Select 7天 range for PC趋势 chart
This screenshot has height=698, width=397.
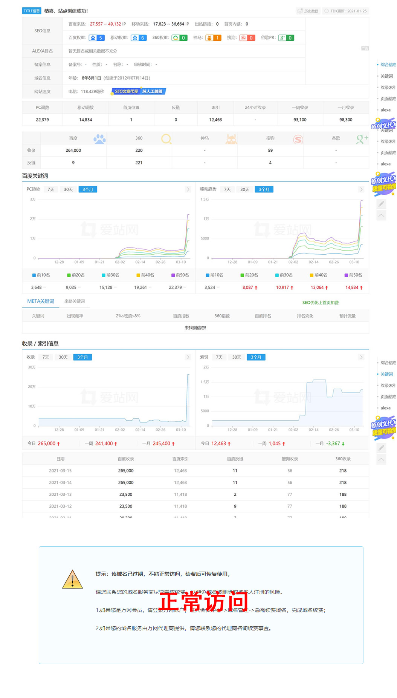click(51, 189)
